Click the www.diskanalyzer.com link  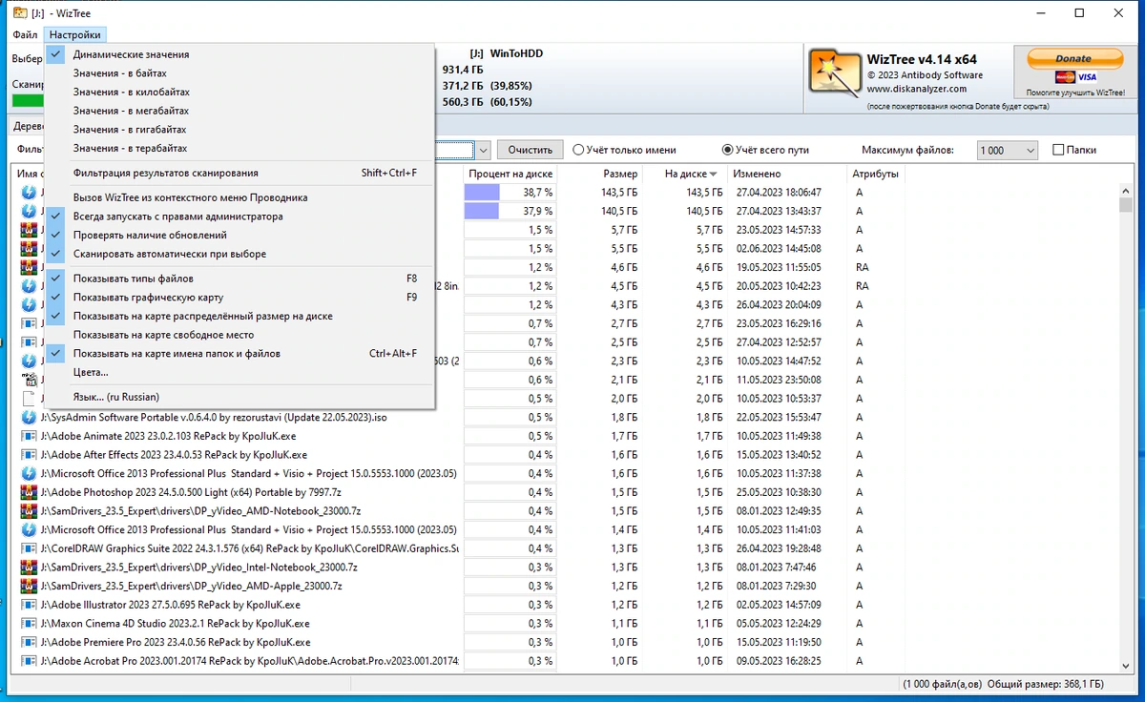tap(917, 89)
